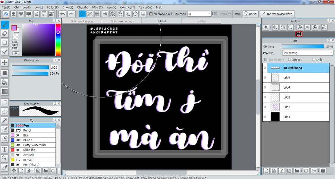Viewport: 335px width, 179px height.
Task: Toggle visibility of Lớp2 with purple thumbnail
Action: coord(265,107)
